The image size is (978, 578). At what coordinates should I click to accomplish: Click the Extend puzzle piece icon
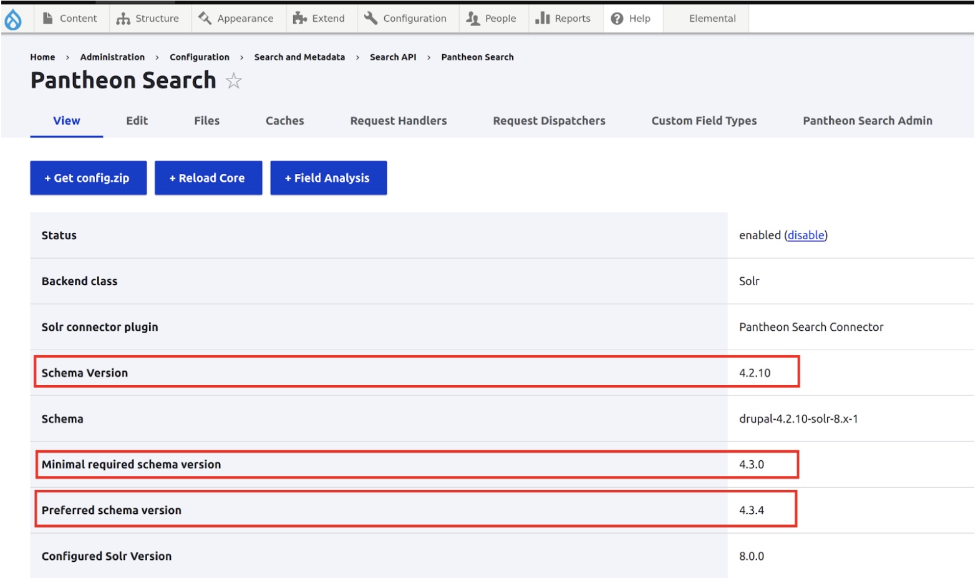pos(299,18)
